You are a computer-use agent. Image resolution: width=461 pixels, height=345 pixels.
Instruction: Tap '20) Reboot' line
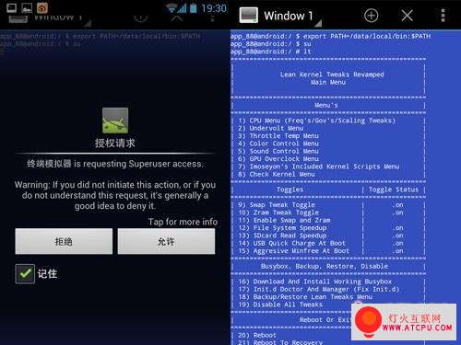[257, 335]
